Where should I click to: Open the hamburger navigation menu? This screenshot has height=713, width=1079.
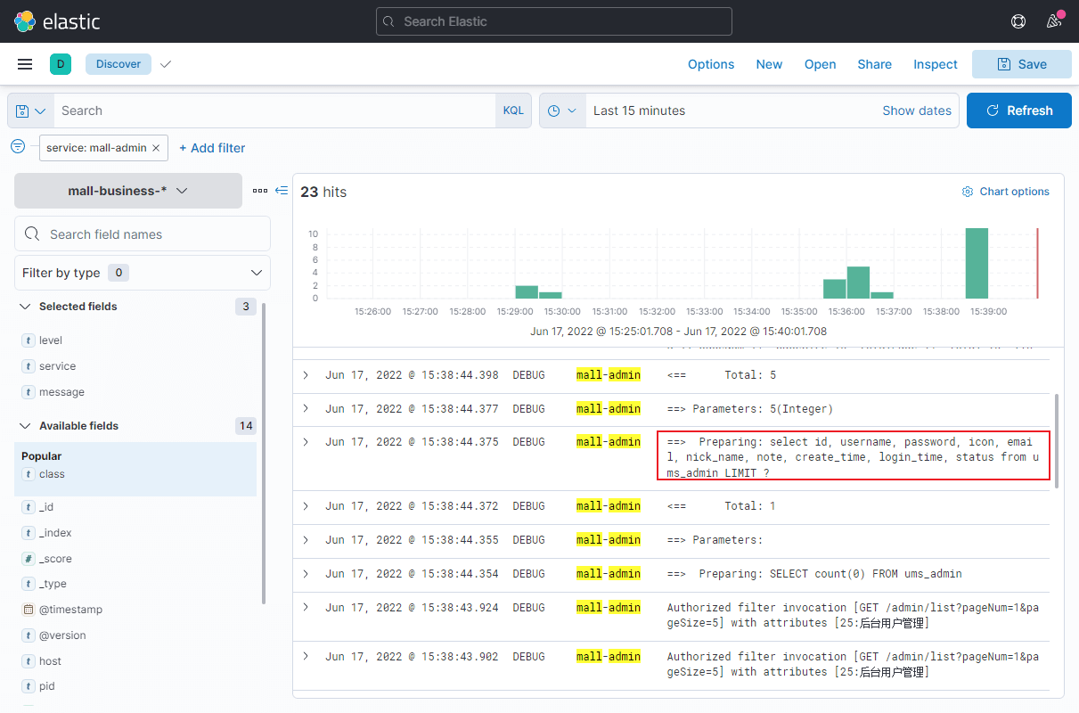click(x=25, y=64)
